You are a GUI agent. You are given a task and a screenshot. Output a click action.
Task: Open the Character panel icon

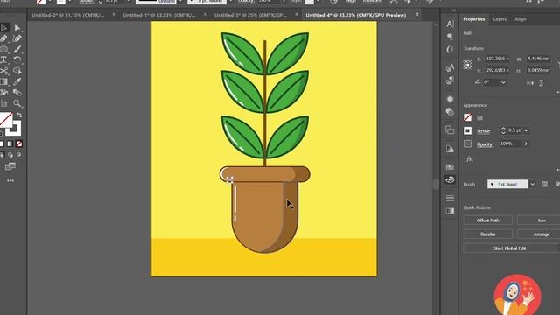tap(450, 24)
